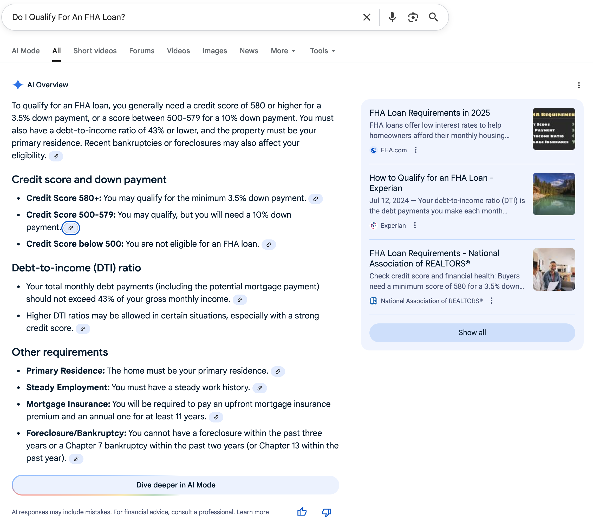Open options menu for the FHA.com result
The image size is (593, 521).
pyautogui.click(x=416, y=150)
